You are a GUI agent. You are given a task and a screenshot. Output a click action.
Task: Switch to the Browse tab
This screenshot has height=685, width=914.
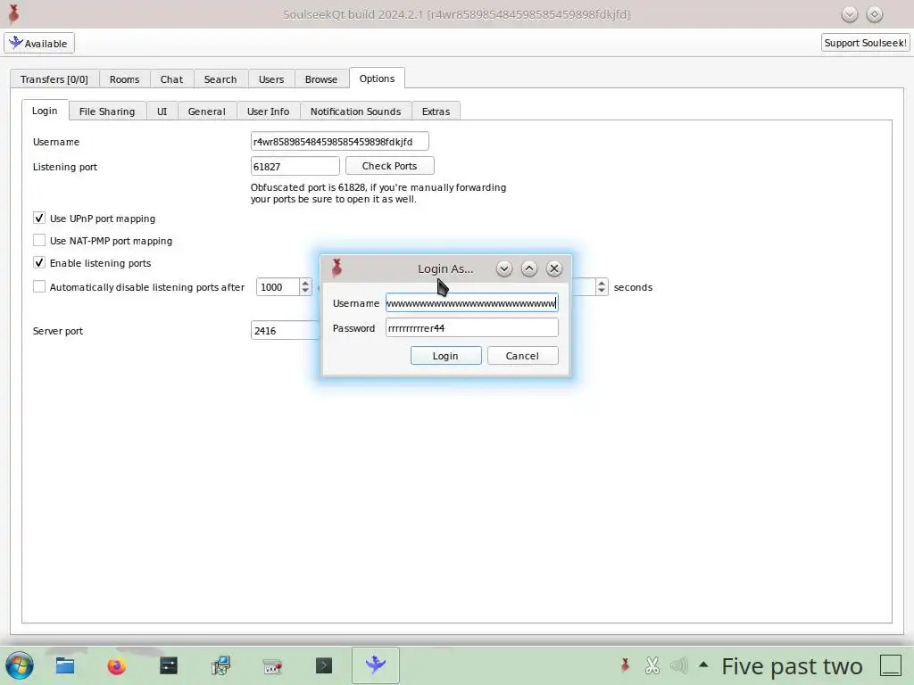(x=321, y=79)
